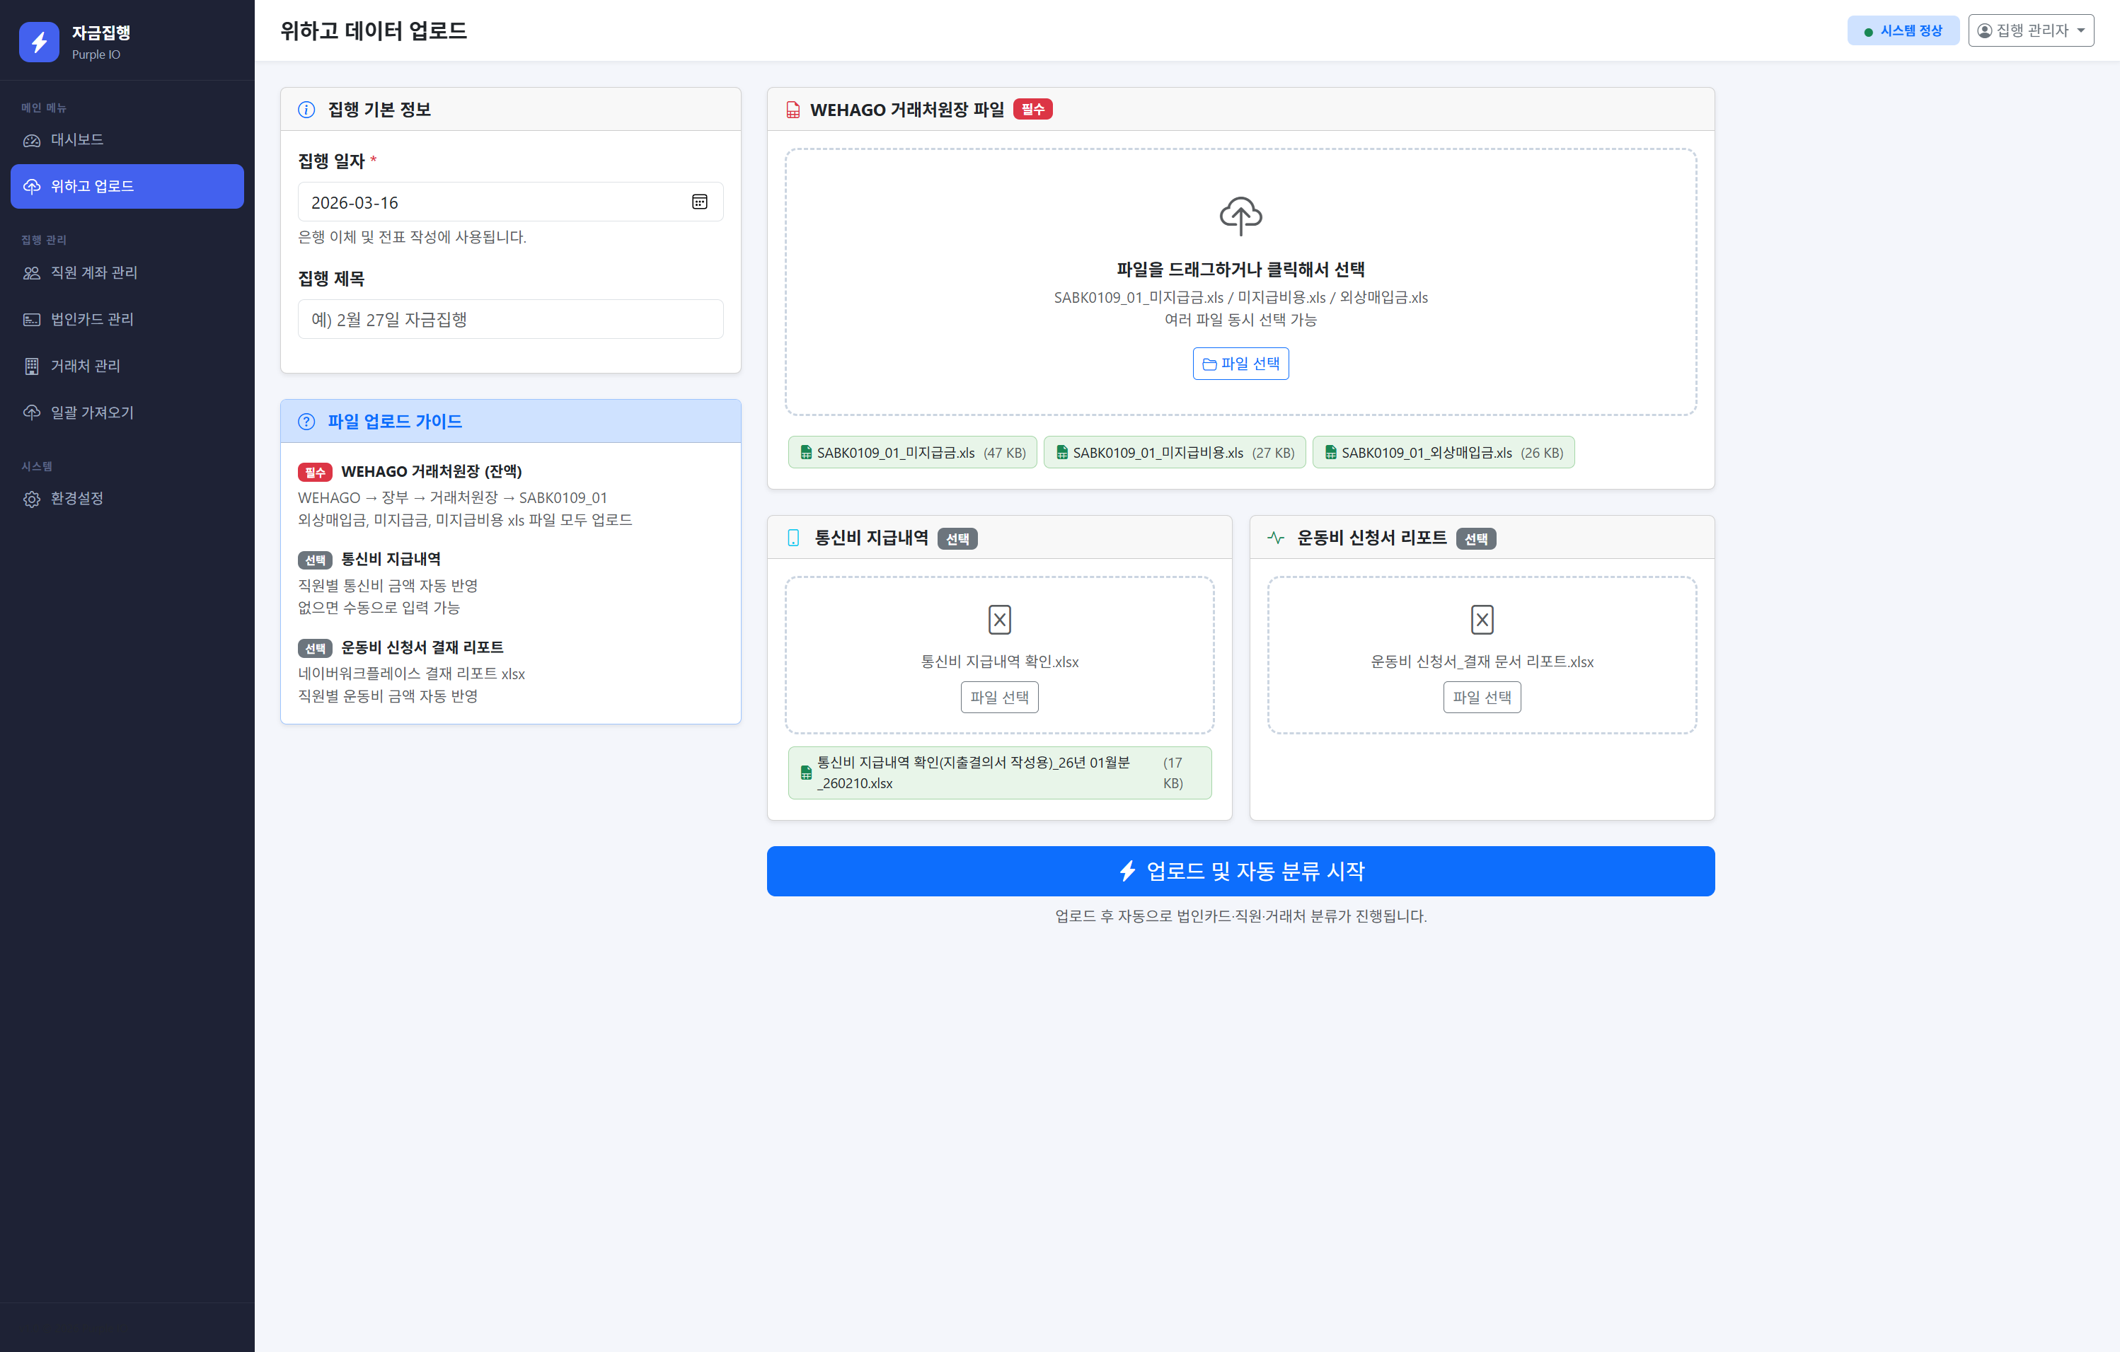Image resolution: width=2120 pixels, height=1352 pixels.
Task: Click the cloud upload icon in dropzone
Action: (1240, 216)
